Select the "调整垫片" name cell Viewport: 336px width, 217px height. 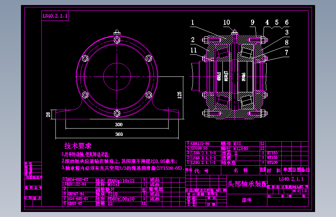tap(105, 190)
